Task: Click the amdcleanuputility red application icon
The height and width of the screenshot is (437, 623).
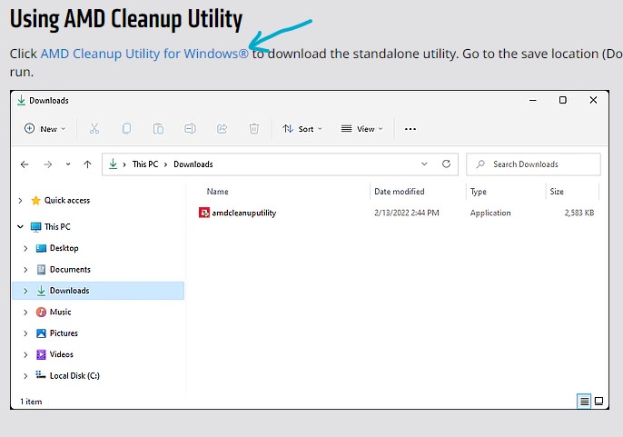Action: click(204, 213)
